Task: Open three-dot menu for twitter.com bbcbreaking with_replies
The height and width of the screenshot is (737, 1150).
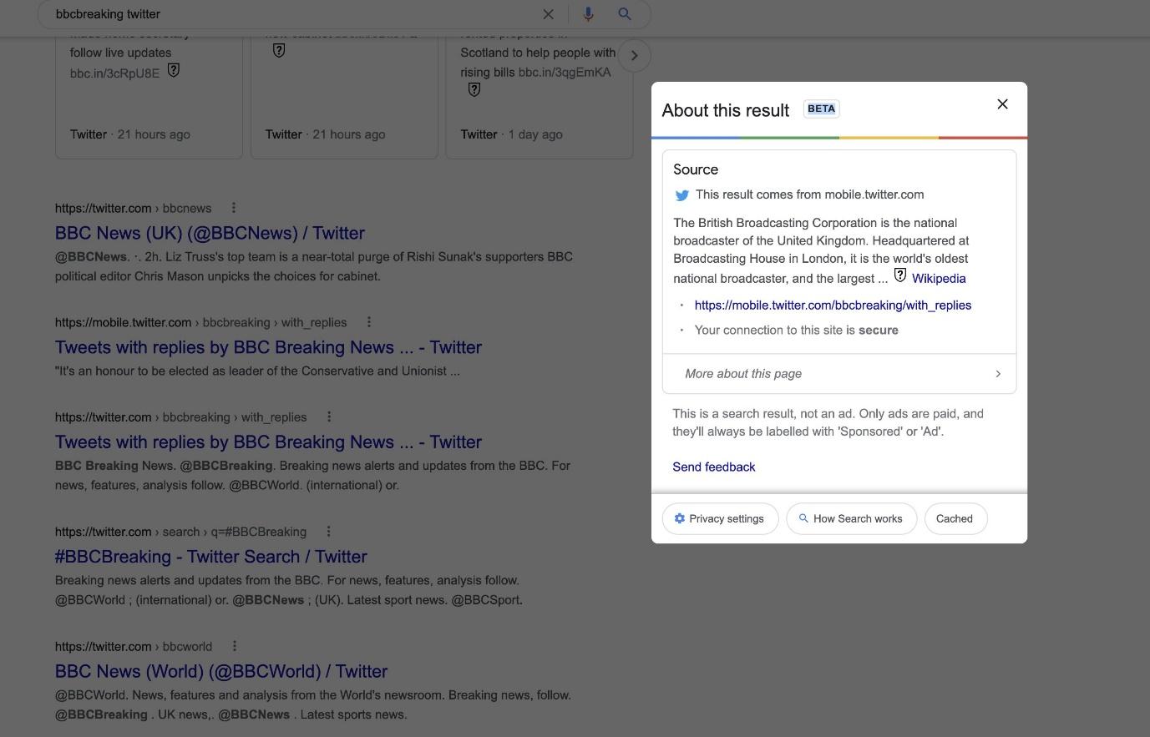Action: pyautogui.click(x=329, y=416)
